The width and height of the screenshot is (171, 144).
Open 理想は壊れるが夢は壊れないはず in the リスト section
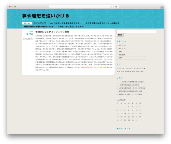(130, 91)
